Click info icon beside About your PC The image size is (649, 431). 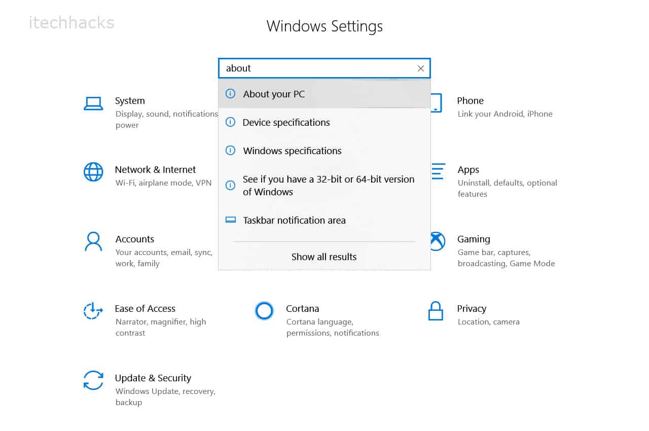click(230, 94)
